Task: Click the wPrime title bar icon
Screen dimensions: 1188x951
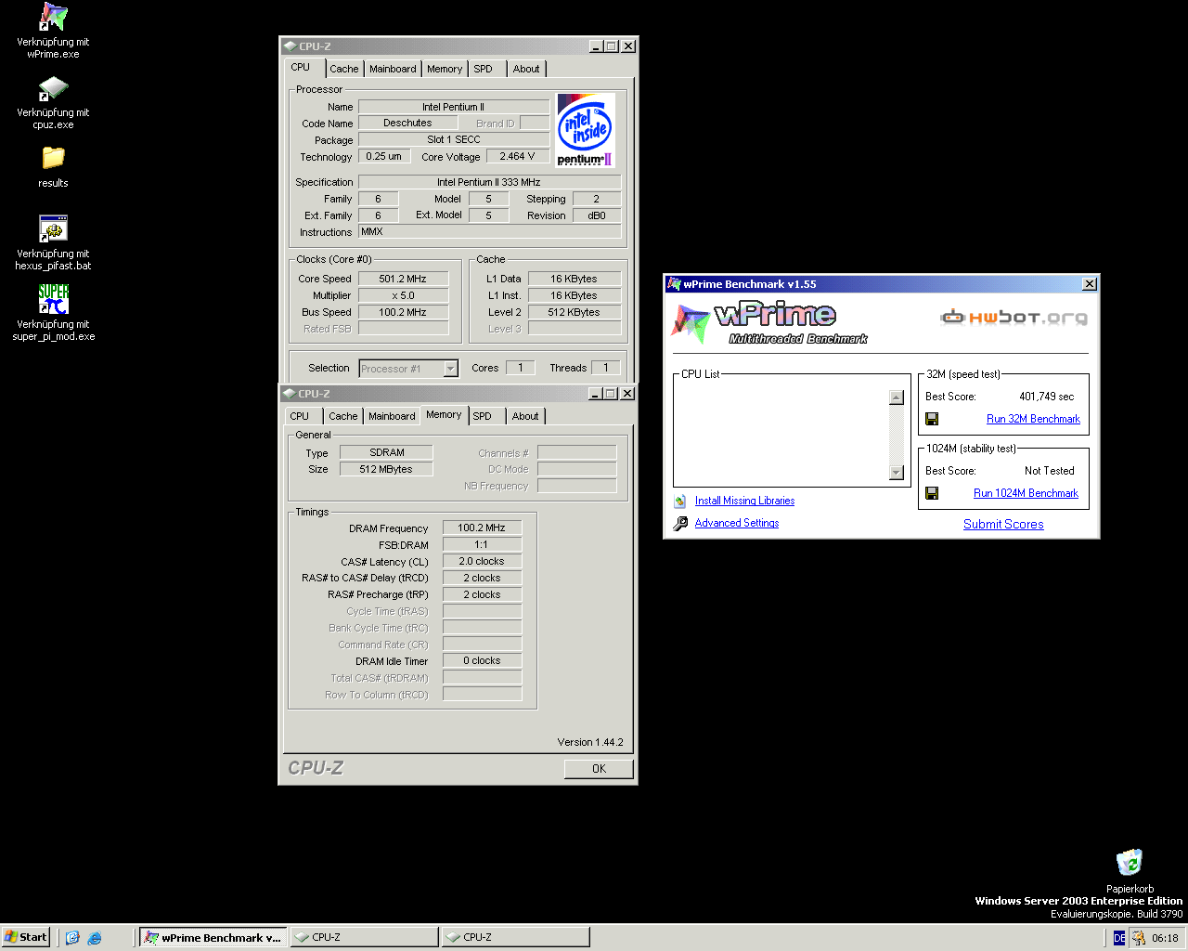Action: pyautogui.click(x=674, y=284)
